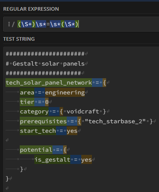Click the text 'tech_solar_panel_network'

click(49, 83)
